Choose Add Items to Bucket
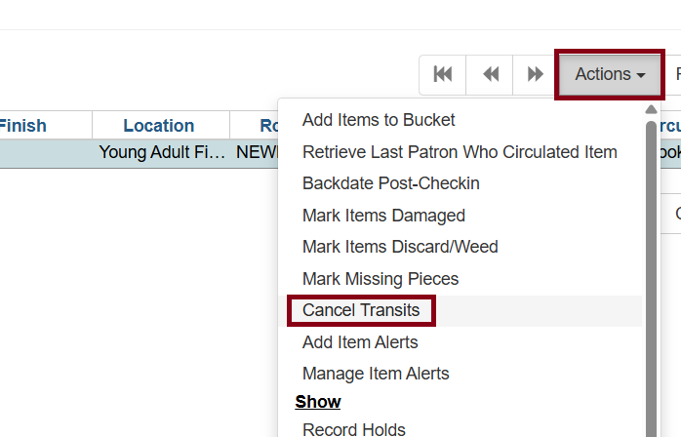681x437 pixels. point(379,120)
